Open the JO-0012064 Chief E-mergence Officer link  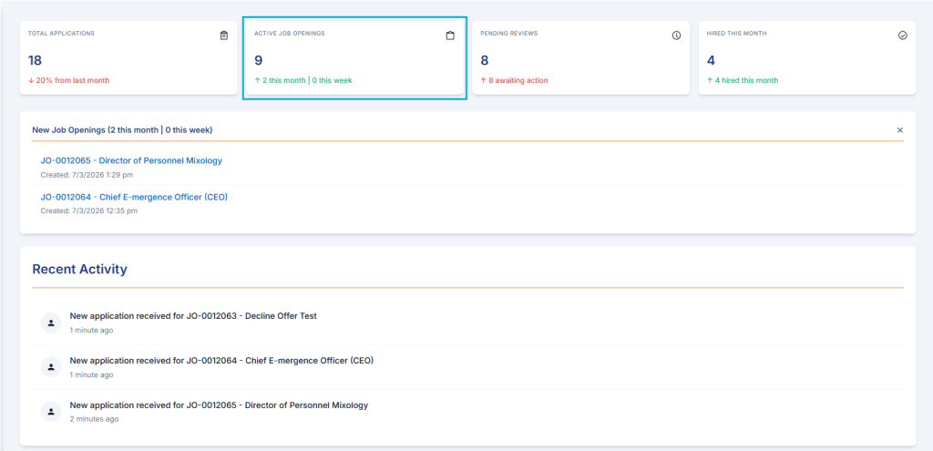pos(134,197)
